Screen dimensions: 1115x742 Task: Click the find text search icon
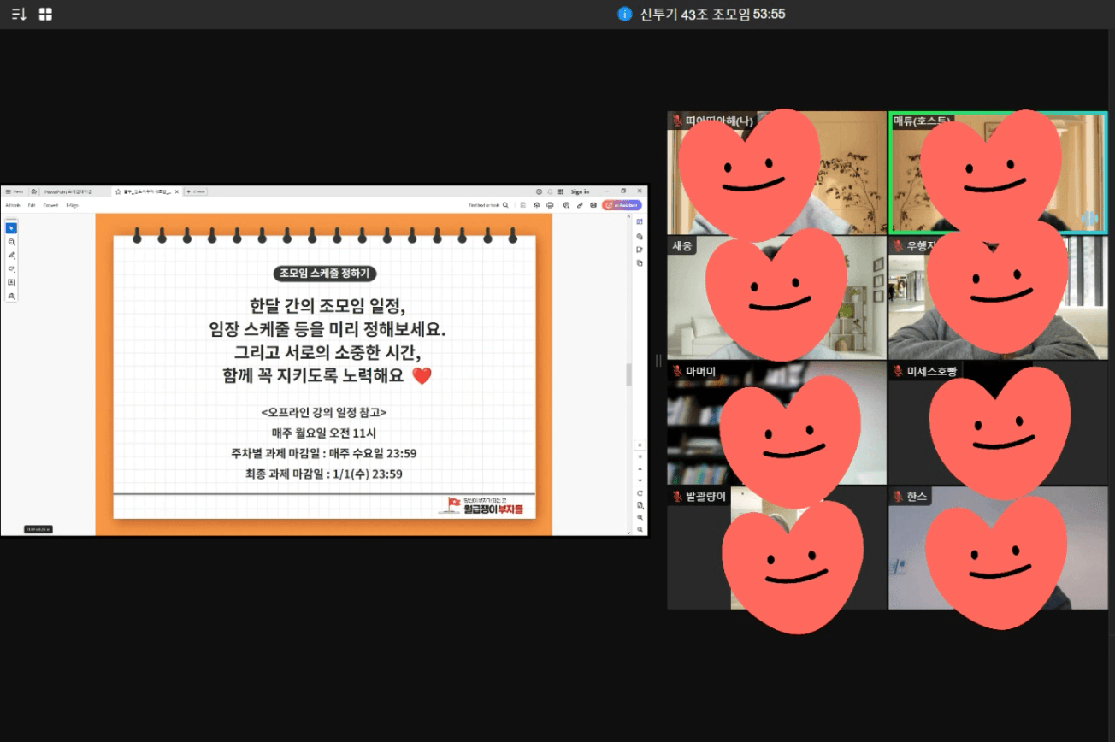click(x=505, y=205)
